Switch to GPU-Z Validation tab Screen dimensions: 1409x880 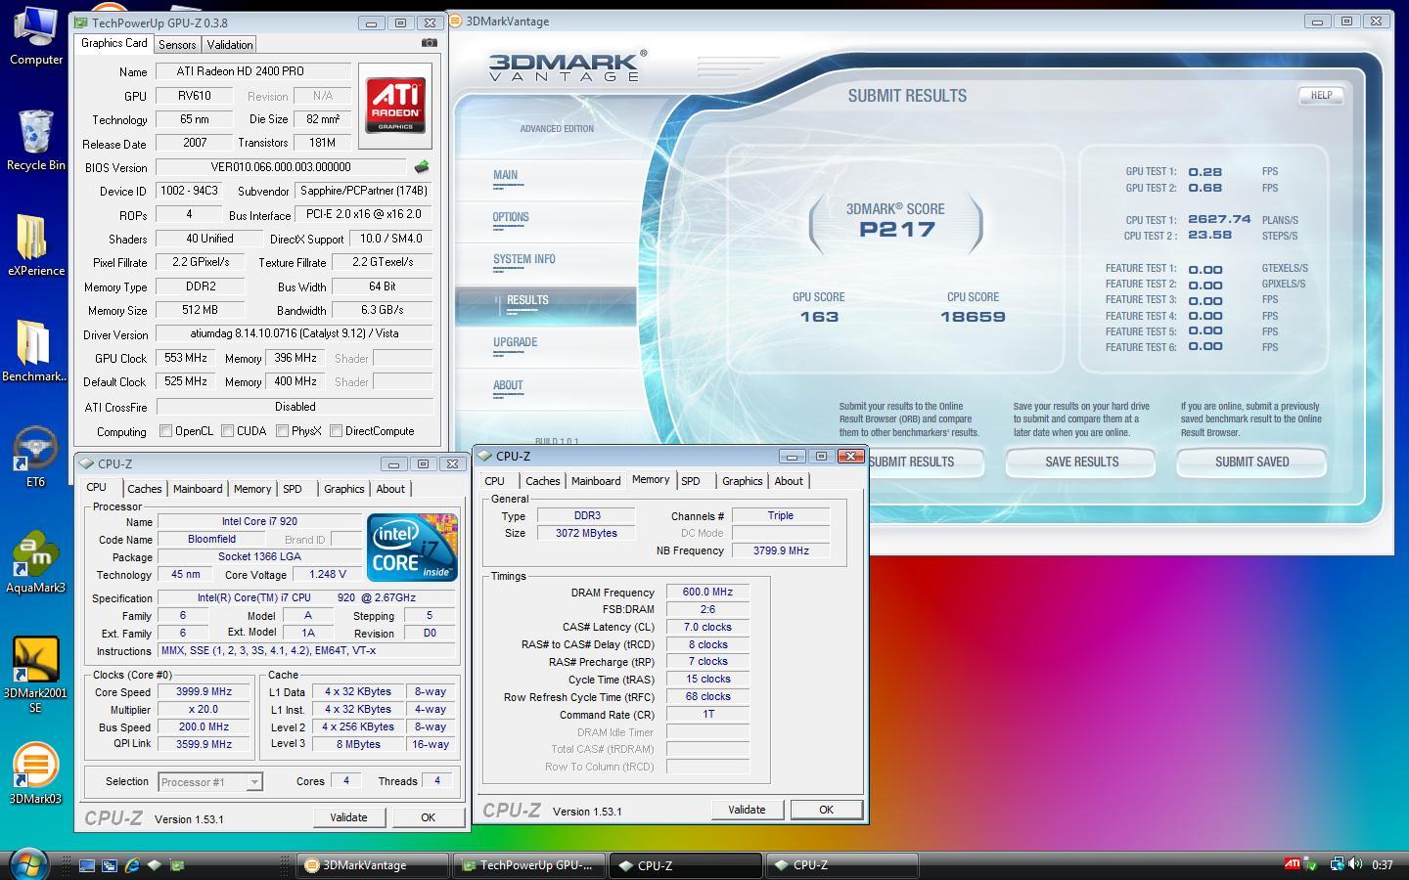point(230,45)
